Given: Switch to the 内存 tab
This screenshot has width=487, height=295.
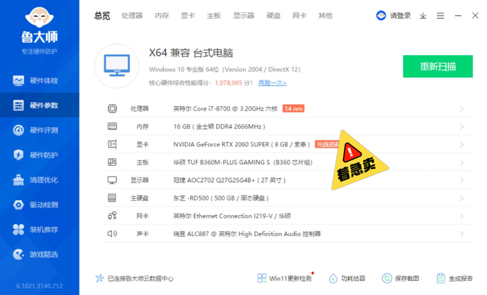Looking at the screenshot, I should click(162, 15).
